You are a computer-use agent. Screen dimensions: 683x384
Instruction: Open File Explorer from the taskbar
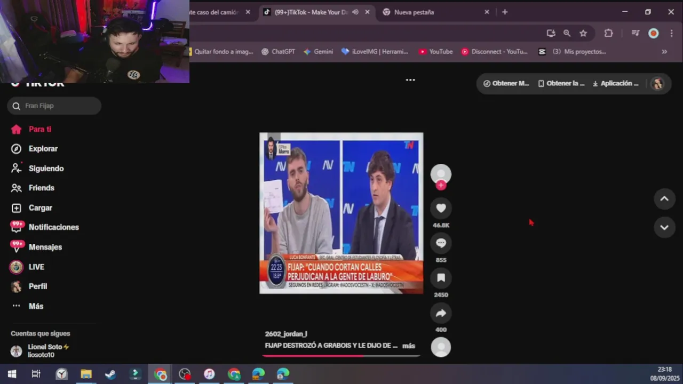pyautogui.click(x=86, y=374)
